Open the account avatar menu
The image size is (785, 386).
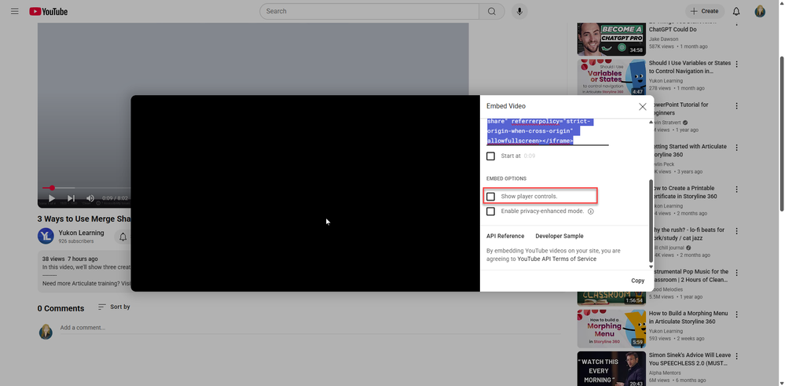tap(760, 11)
